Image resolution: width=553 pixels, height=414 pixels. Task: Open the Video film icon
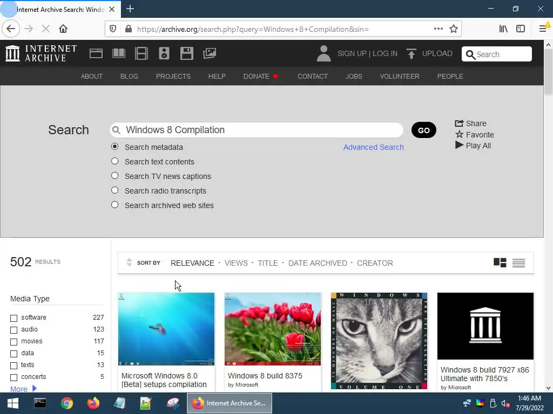[x=141, y=53]
